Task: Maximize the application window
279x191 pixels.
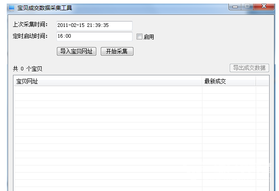Action: click(x=248, y=7)
